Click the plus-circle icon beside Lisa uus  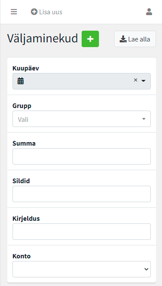point(34,12)
